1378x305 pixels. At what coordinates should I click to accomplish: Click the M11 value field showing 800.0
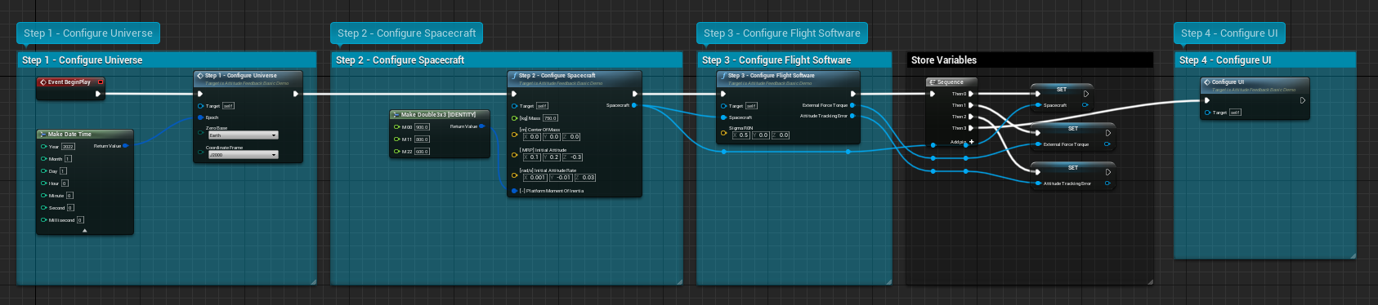coord(422,139)
